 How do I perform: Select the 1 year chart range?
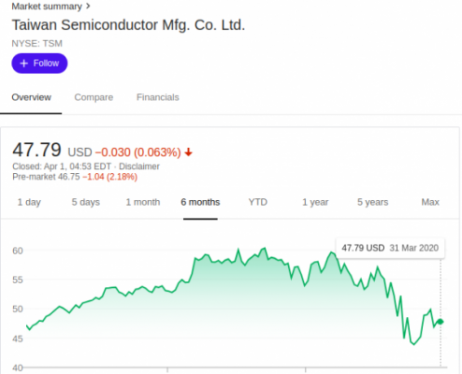[x=315, y=202]
